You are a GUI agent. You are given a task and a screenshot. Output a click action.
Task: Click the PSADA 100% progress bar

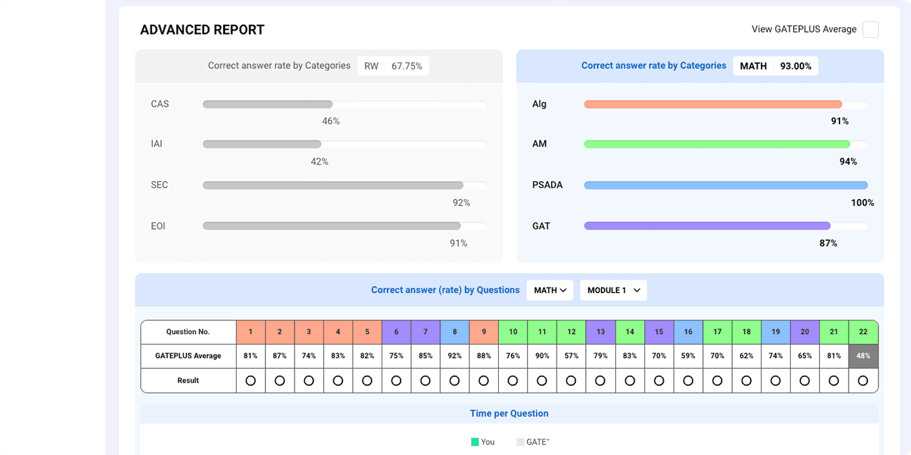[x=726, y=185]
